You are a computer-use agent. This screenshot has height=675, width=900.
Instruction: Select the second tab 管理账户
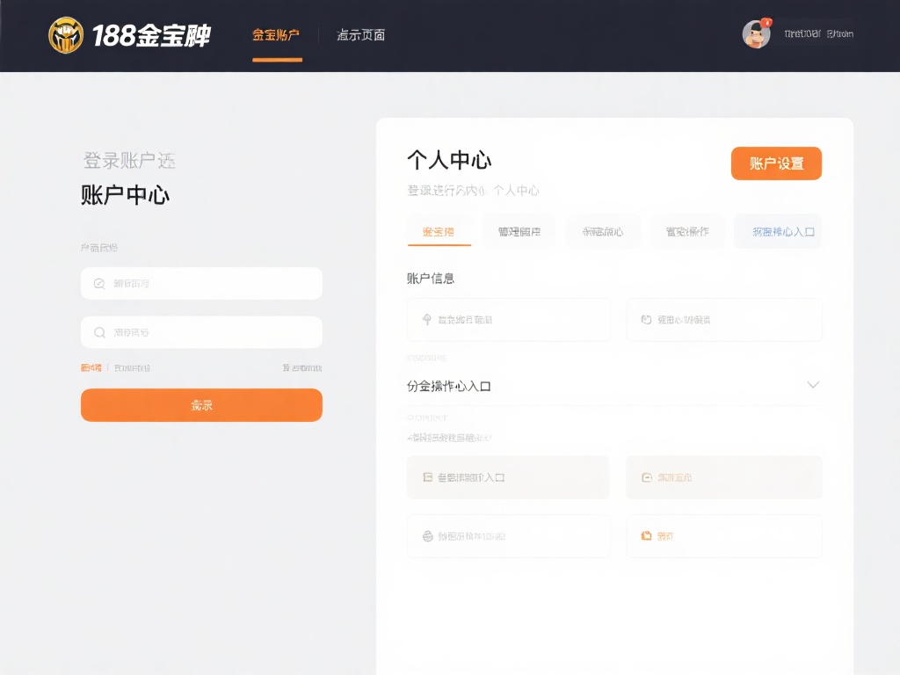click(x=519, y=231)
